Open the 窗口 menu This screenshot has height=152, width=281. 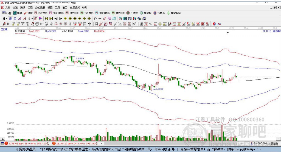65,7
